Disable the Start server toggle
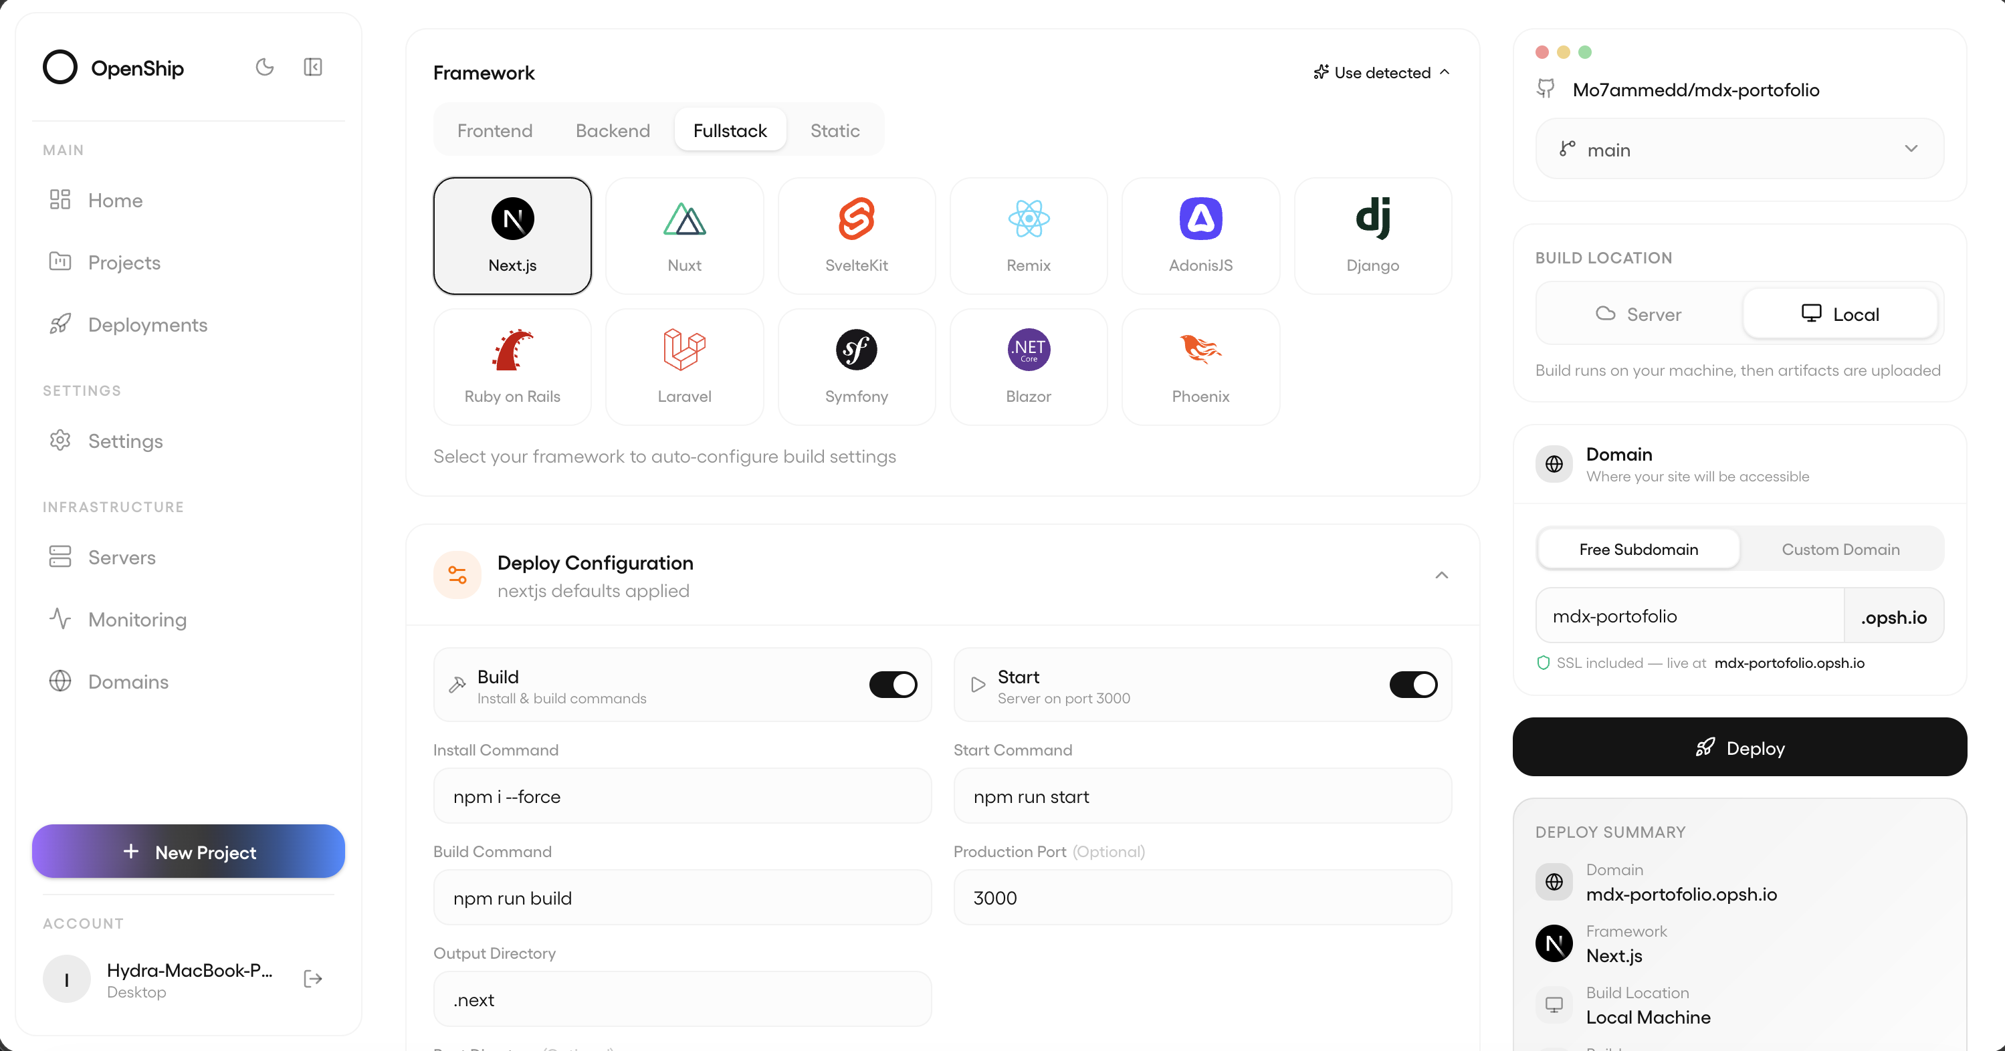The height and width of the screenshot is (1051, 2005). click(x=1412, y=685)
